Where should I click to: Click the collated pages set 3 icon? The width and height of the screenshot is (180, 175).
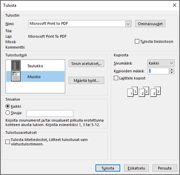point(155,92)
